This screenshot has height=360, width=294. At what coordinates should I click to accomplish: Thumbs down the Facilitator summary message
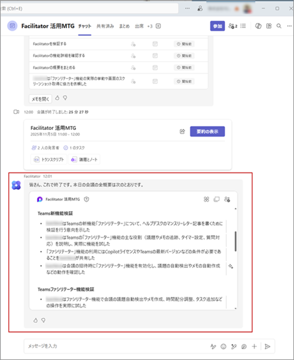coord(43,320)
